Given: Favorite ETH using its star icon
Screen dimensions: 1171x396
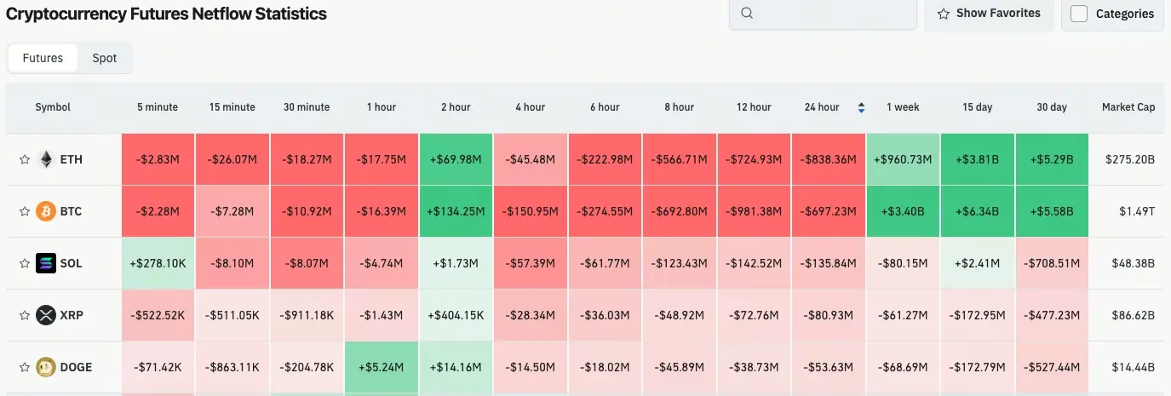Looking at the screenshot, I should click(x=25, y=159).
